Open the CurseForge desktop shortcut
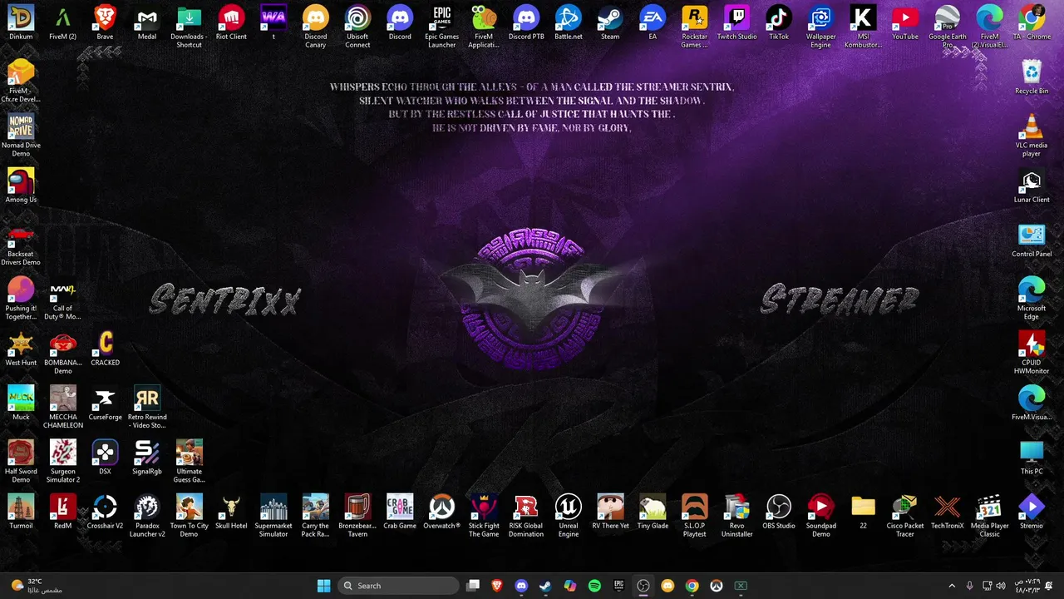The height and width of the screenshot is (599, 1064). (x=105, y=403)
